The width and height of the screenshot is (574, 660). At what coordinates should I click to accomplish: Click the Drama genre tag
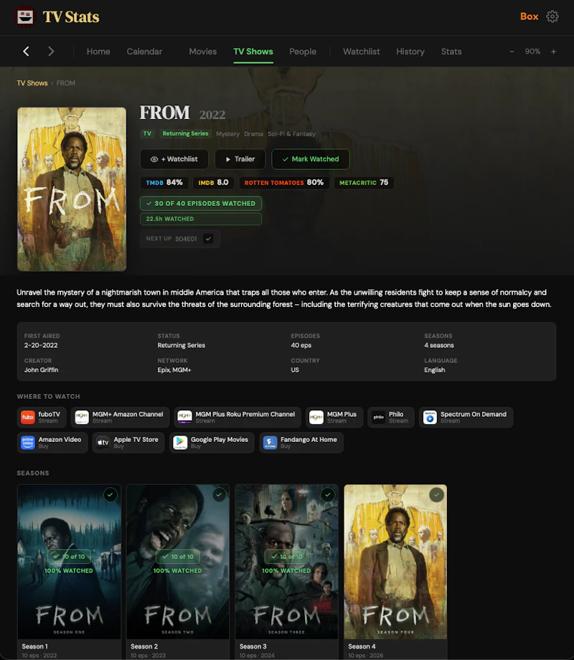coord(253,134)
